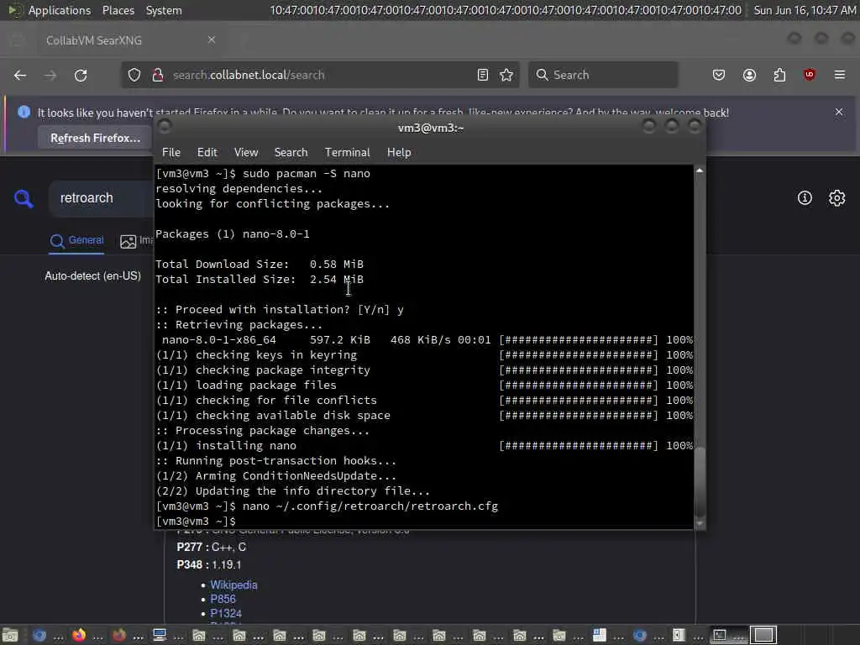The width and height of the screenshot is (860, 645).
Task: Click the Firefox toolbar Search box
Action: (x=603, y=75)
